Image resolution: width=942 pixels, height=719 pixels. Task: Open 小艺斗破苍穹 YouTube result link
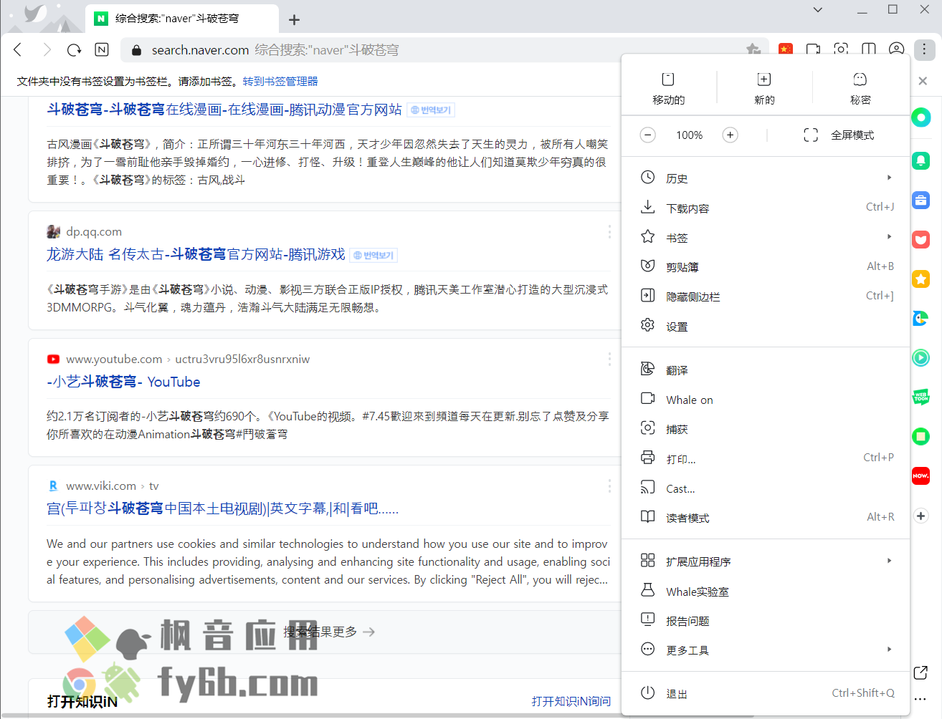click(x=123, y=382)
